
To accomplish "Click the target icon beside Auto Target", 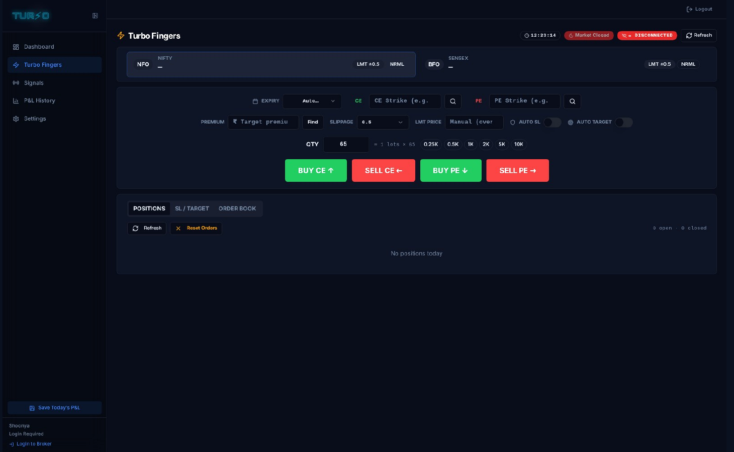I will [571, 123].
